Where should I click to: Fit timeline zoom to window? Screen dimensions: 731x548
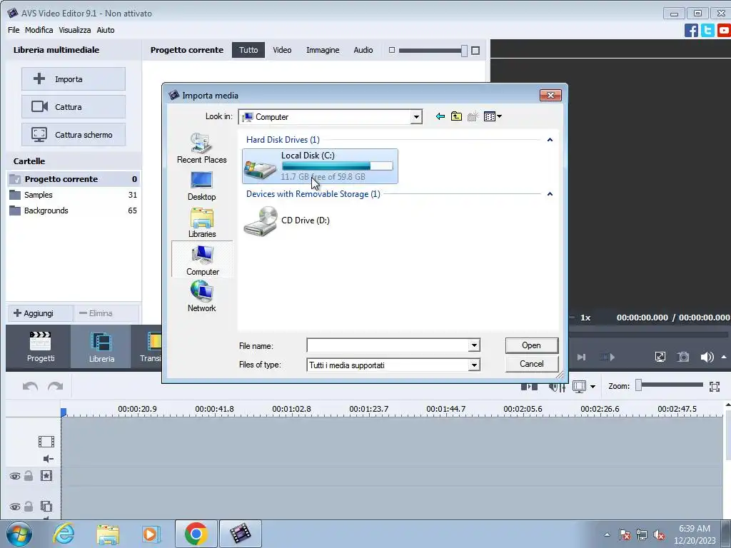[714, 386]
